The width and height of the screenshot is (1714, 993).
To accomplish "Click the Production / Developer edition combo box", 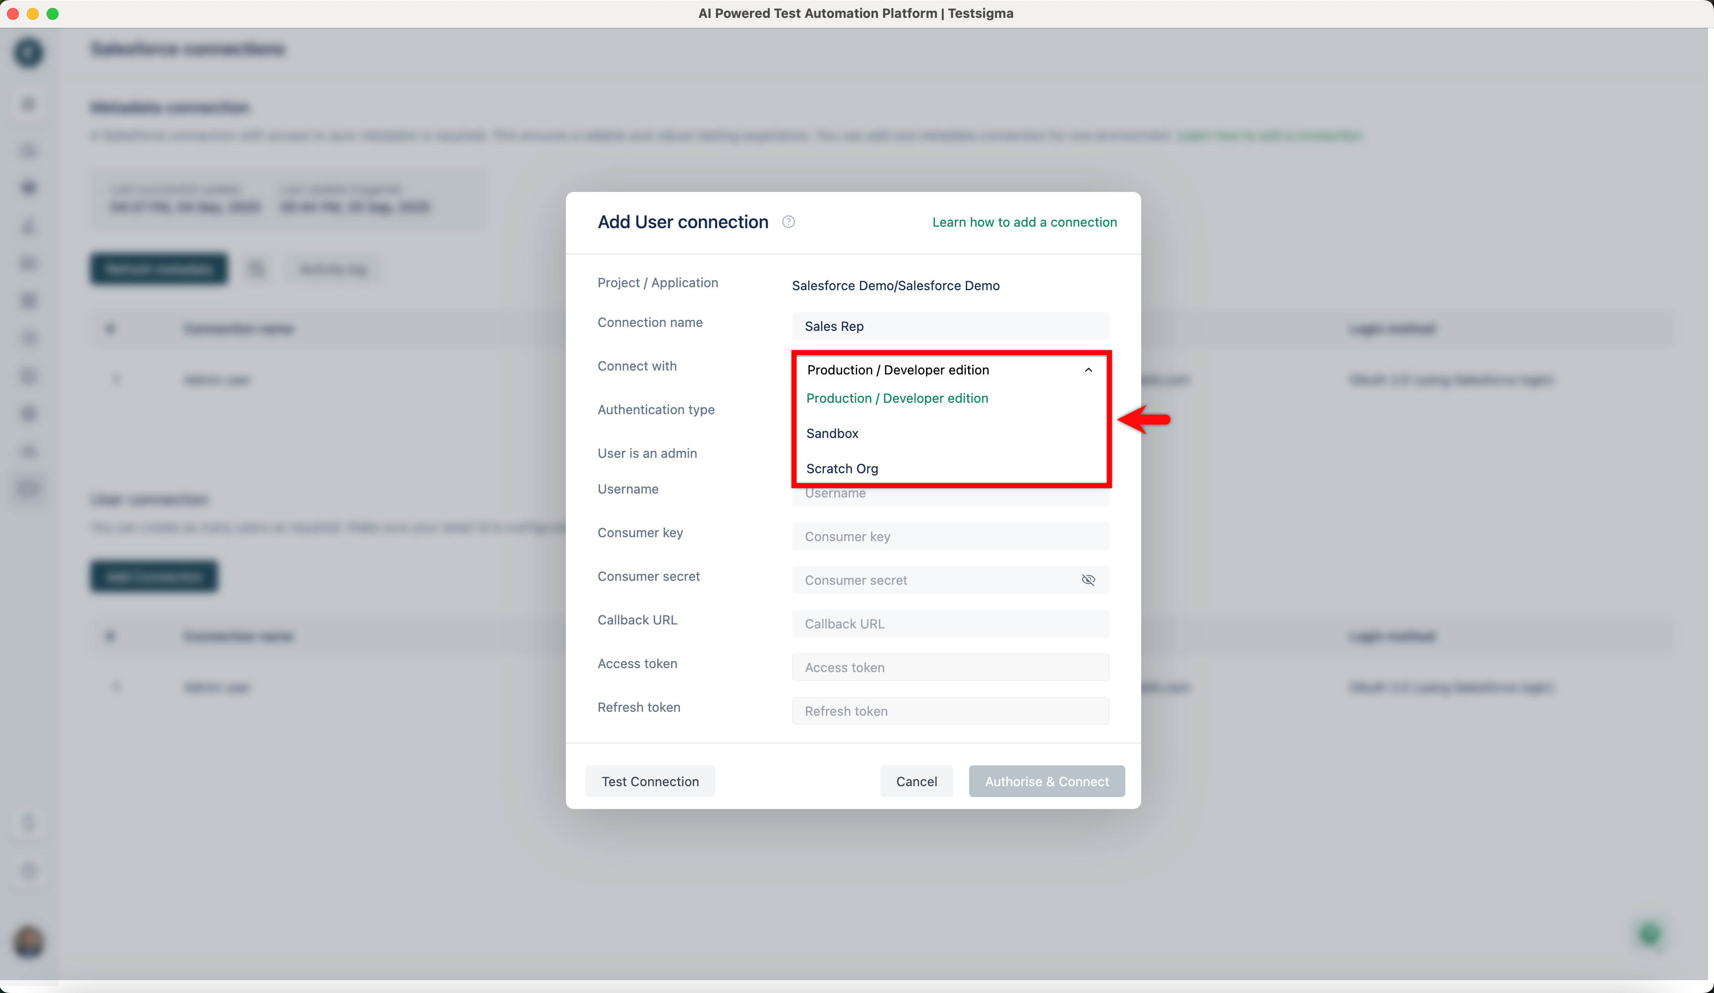I will coord(939,370).
